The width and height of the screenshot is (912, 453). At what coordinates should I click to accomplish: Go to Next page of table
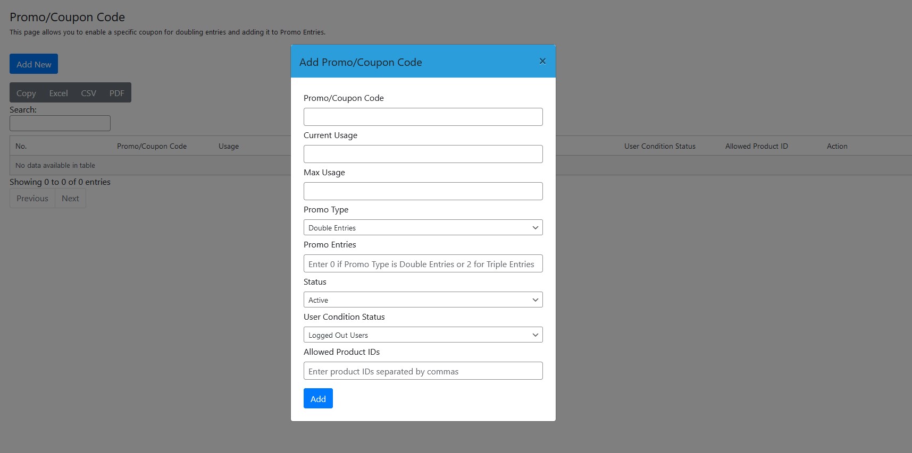tap(70, 199)
